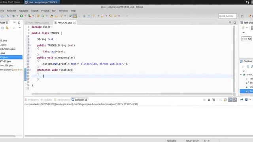
Task: Select orkAccess.java in Package Explorer
Action: pos(8,49)
